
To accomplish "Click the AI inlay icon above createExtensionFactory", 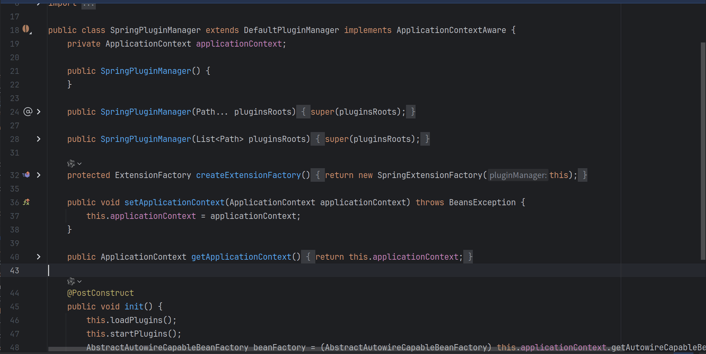I will click(71, 163).
